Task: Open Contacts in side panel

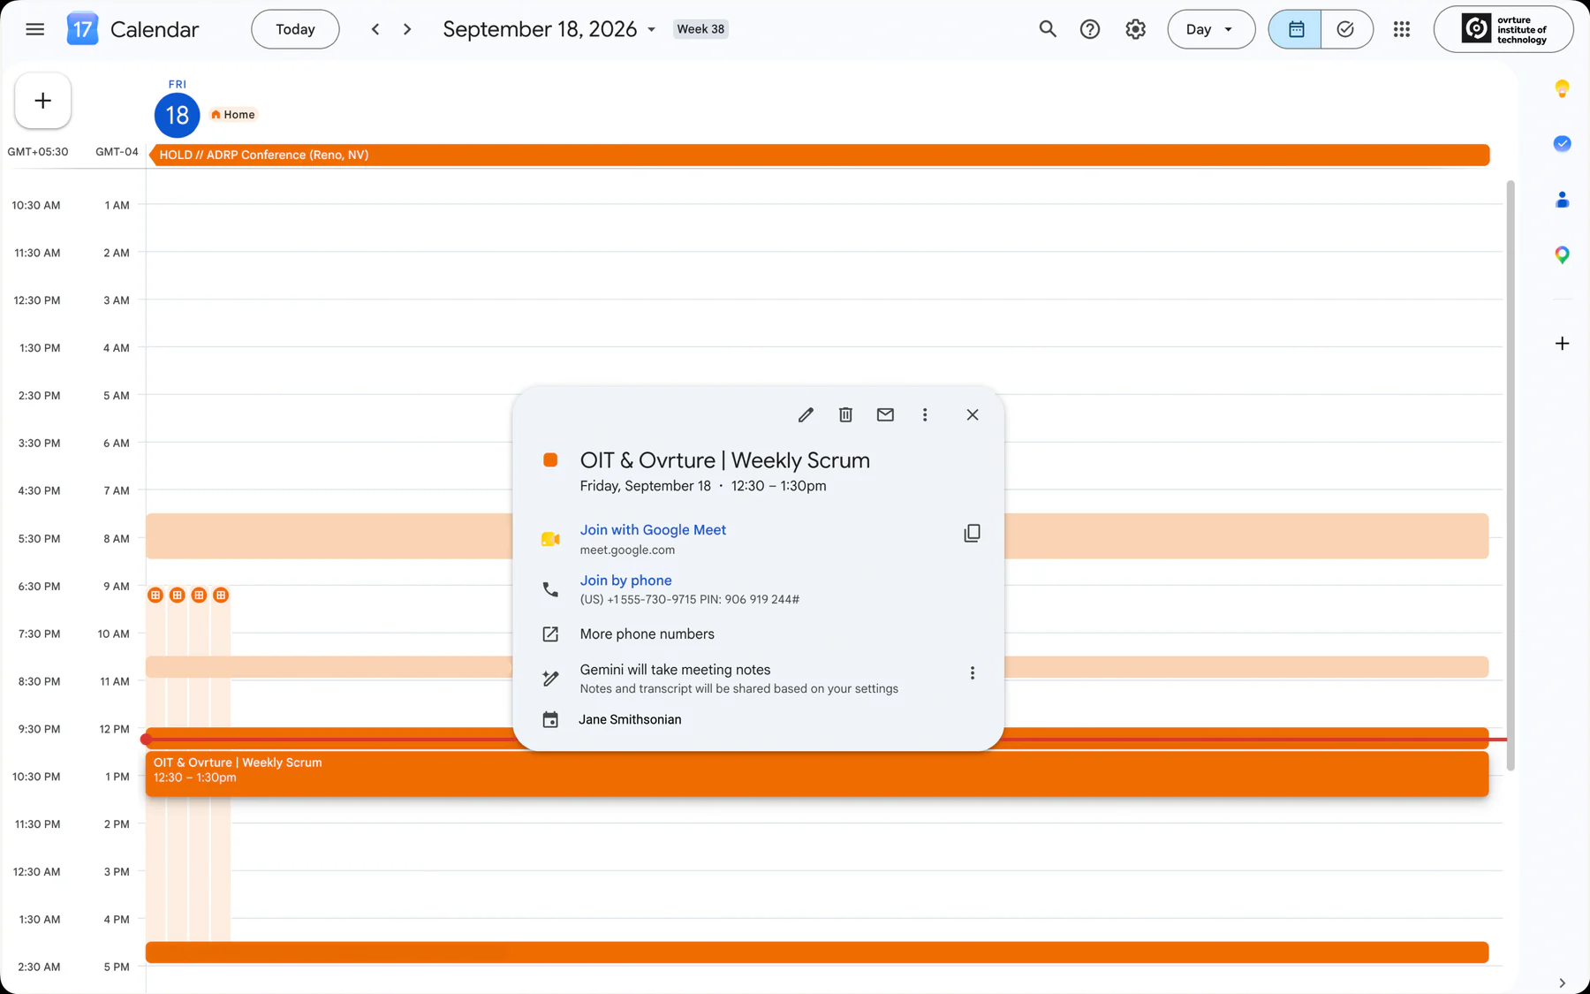Action: (x=1562, y=200)
